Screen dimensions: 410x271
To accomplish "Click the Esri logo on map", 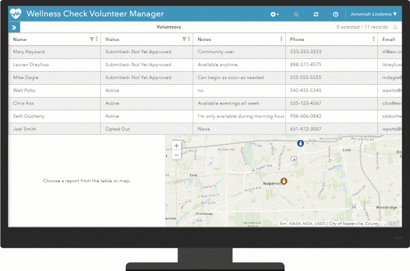I will [x=393, y=223].
